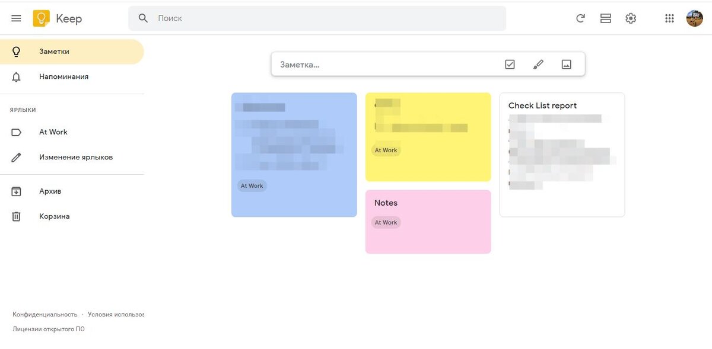Click the Keep title text
712x349 pixels.
click(69, 18)
